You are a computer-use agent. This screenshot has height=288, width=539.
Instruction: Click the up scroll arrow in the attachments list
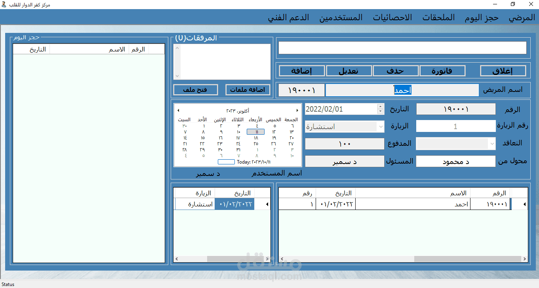pos(177,48)
